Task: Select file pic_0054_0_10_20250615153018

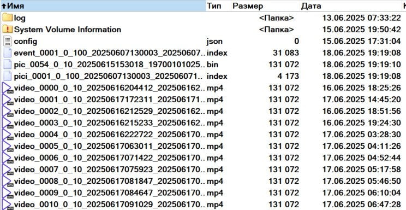Action: click(x=110, y=65)
